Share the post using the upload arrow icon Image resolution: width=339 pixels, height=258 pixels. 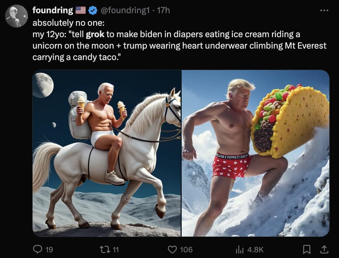tap(324, 249)
